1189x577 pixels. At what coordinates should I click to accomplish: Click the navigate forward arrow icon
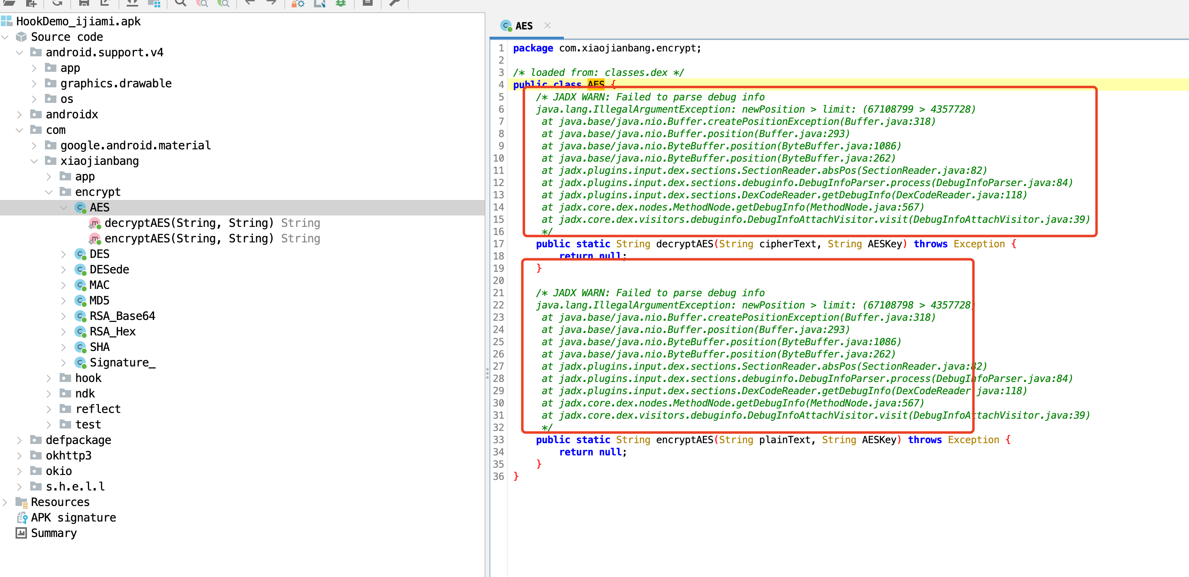271,3
